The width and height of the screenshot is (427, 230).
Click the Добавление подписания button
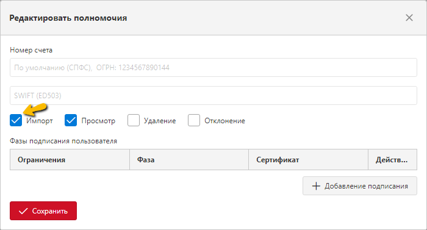[360, 186]
